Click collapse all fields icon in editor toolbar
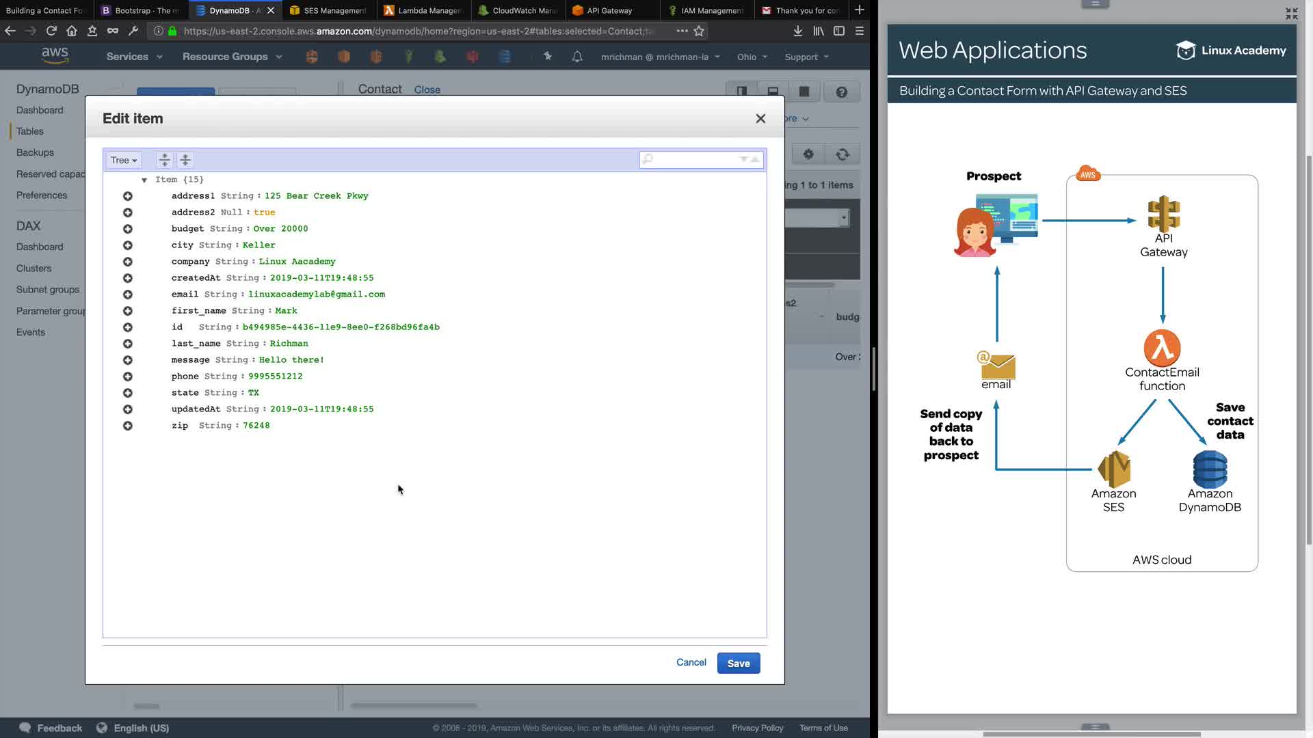The image size is (1313, 738). coord(185,160)
